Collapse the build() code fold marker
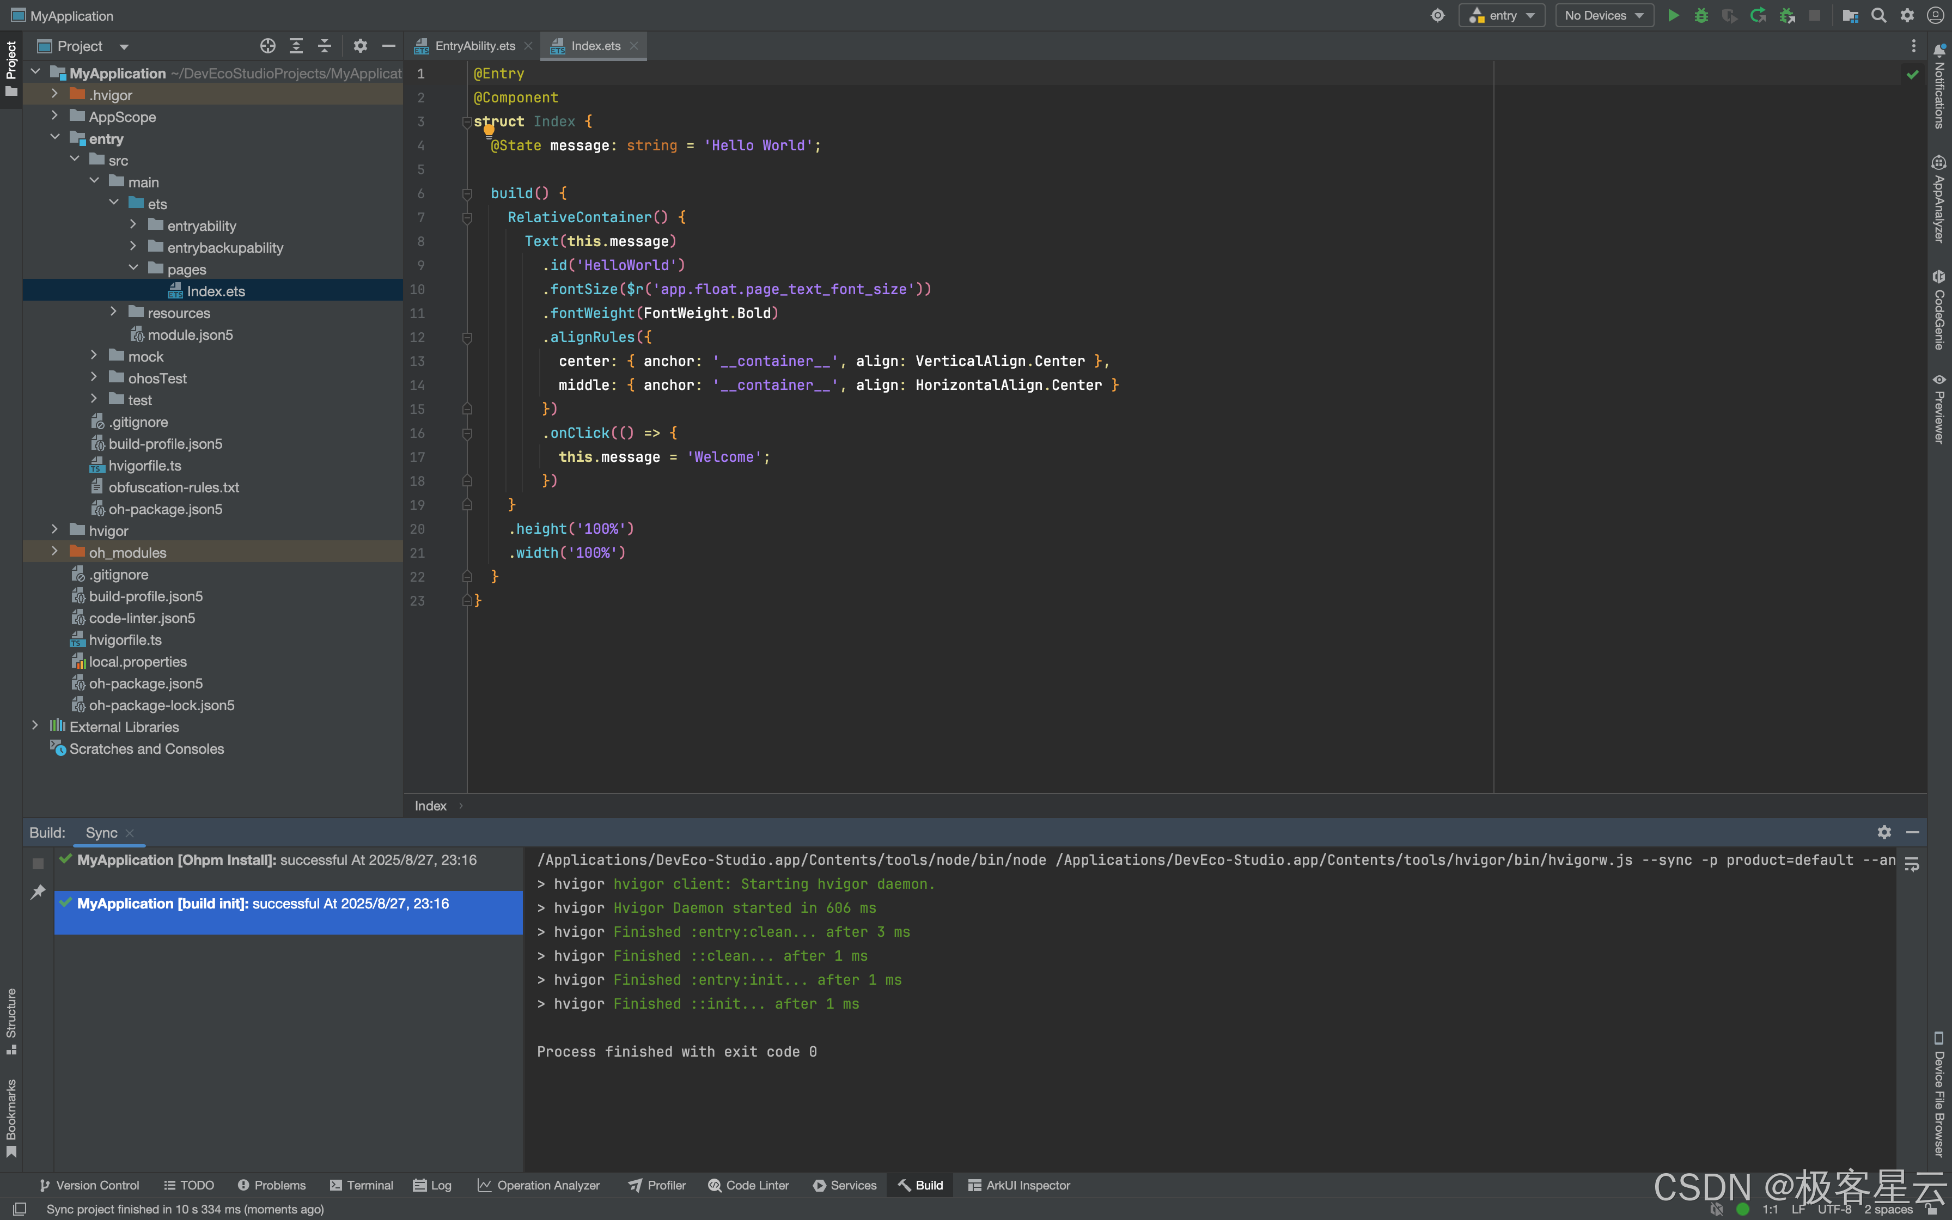 point(467,194)
